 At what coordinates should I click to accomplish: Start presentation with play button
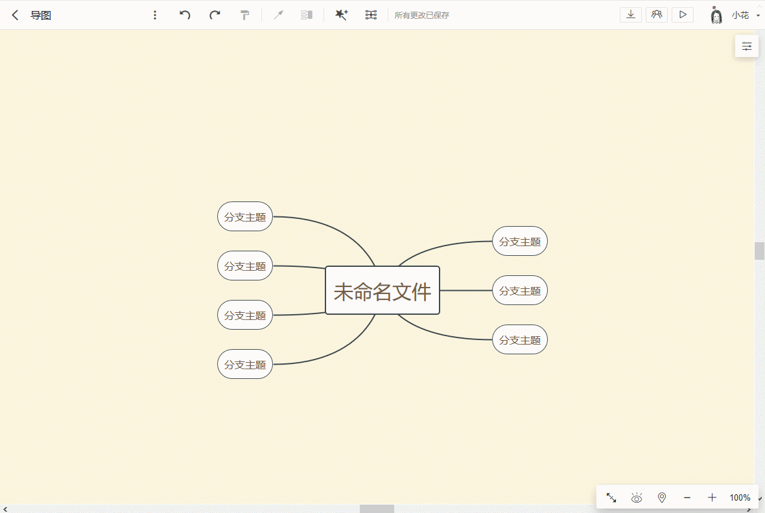pyautogui.click(x=683, y=15)
